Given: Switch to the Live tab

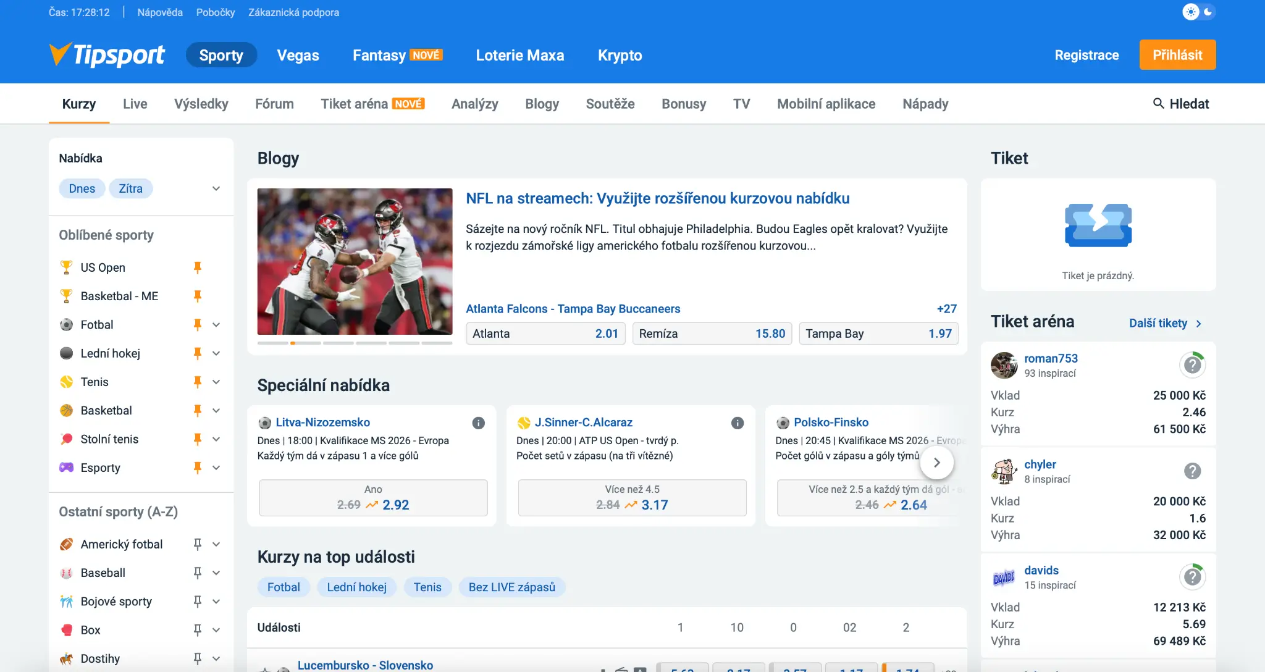Looking at the screenshot, I should pyautogui.click(x=135, y=104).
